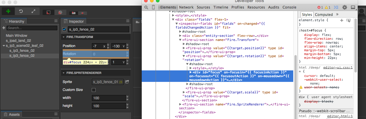The image size is (366, 119).
Task: Click the width value field
Action: 108,98
